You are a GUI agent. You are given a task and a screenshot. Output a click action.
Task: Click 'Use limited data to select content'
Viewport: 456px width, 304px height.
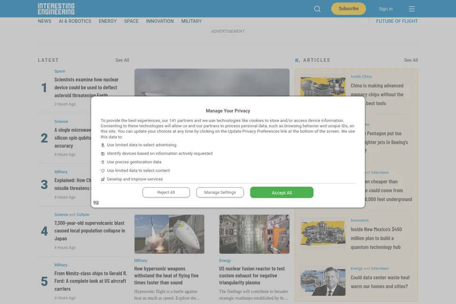coord(138,171)
